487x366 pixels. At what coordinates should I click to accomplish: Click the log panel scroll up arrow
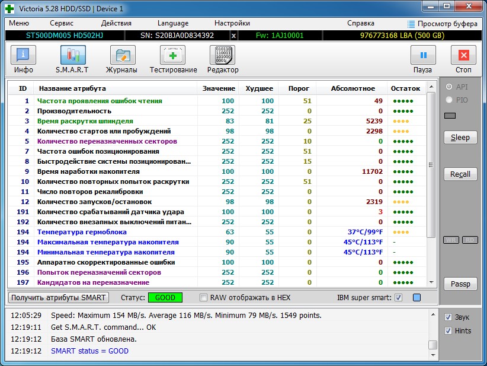click(x=433, y=315)
